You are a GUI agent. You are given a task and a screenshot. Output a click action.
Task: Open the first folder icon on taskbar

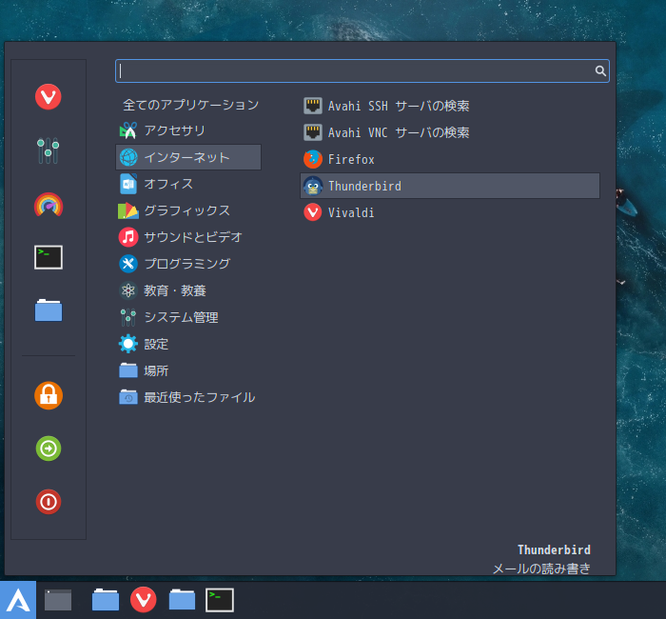tap(106, 600)
